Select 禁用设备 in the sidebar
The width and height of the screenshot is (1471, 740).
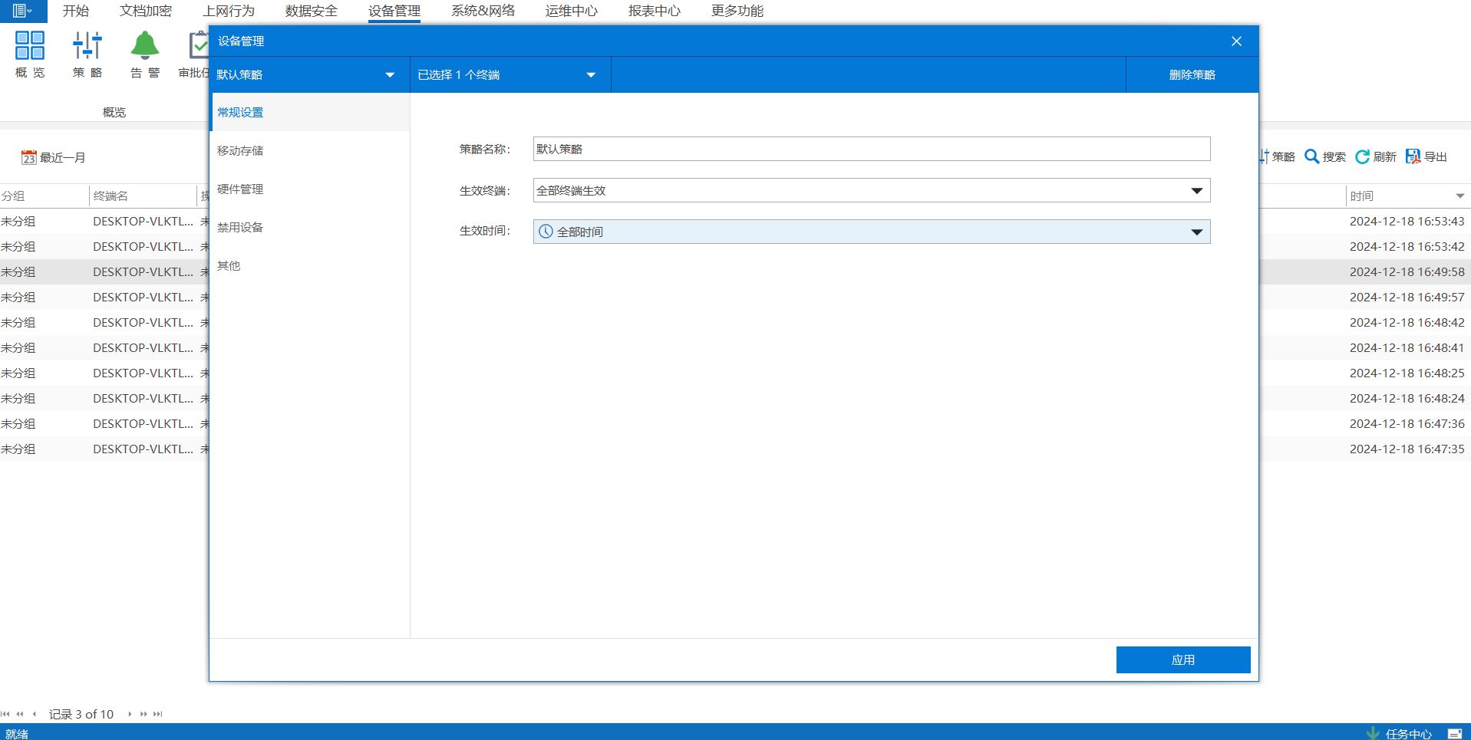240,227
